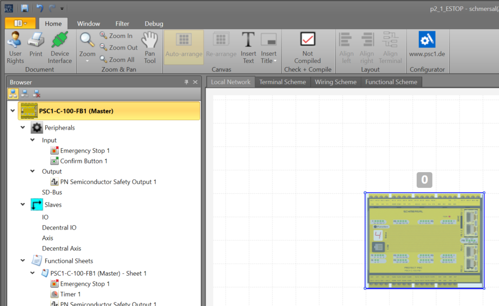This screenshot has width=499, height=306.
Task: Collapse the Output node
Action: [x=32, y=171]
